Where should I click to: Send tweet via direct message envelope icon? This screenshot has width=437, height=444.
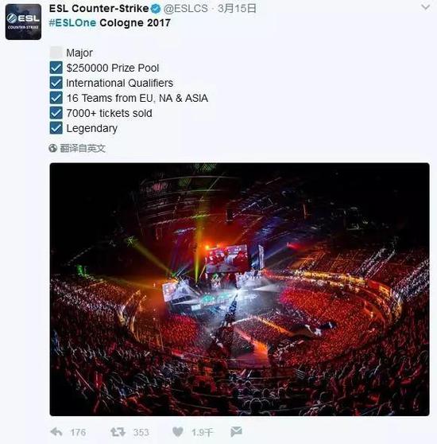pyautogui.click(x=236, y=431)
